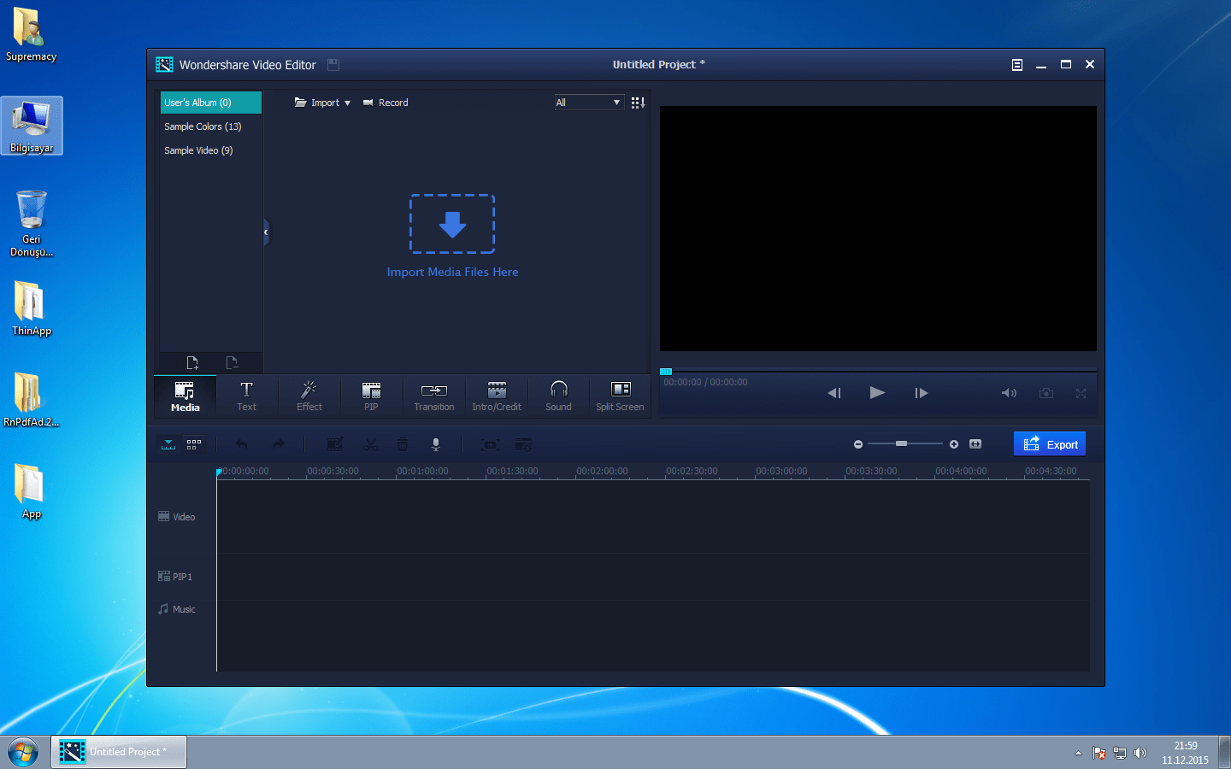Viewport: 1231px width, 769px height.
Task: Take a snapshot with the camera icon
Action: click(x=1045, y=393)
